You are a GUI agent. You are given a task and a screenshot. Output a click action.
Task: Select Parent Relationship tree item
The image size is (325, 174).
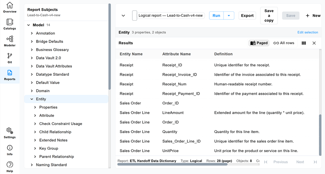[x=56, y=157]
